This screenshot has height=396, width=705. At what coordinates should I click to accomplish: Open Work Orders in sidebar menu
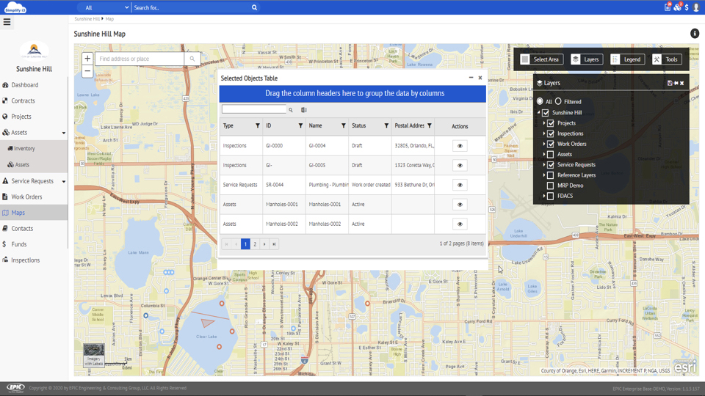pos(26,197)
